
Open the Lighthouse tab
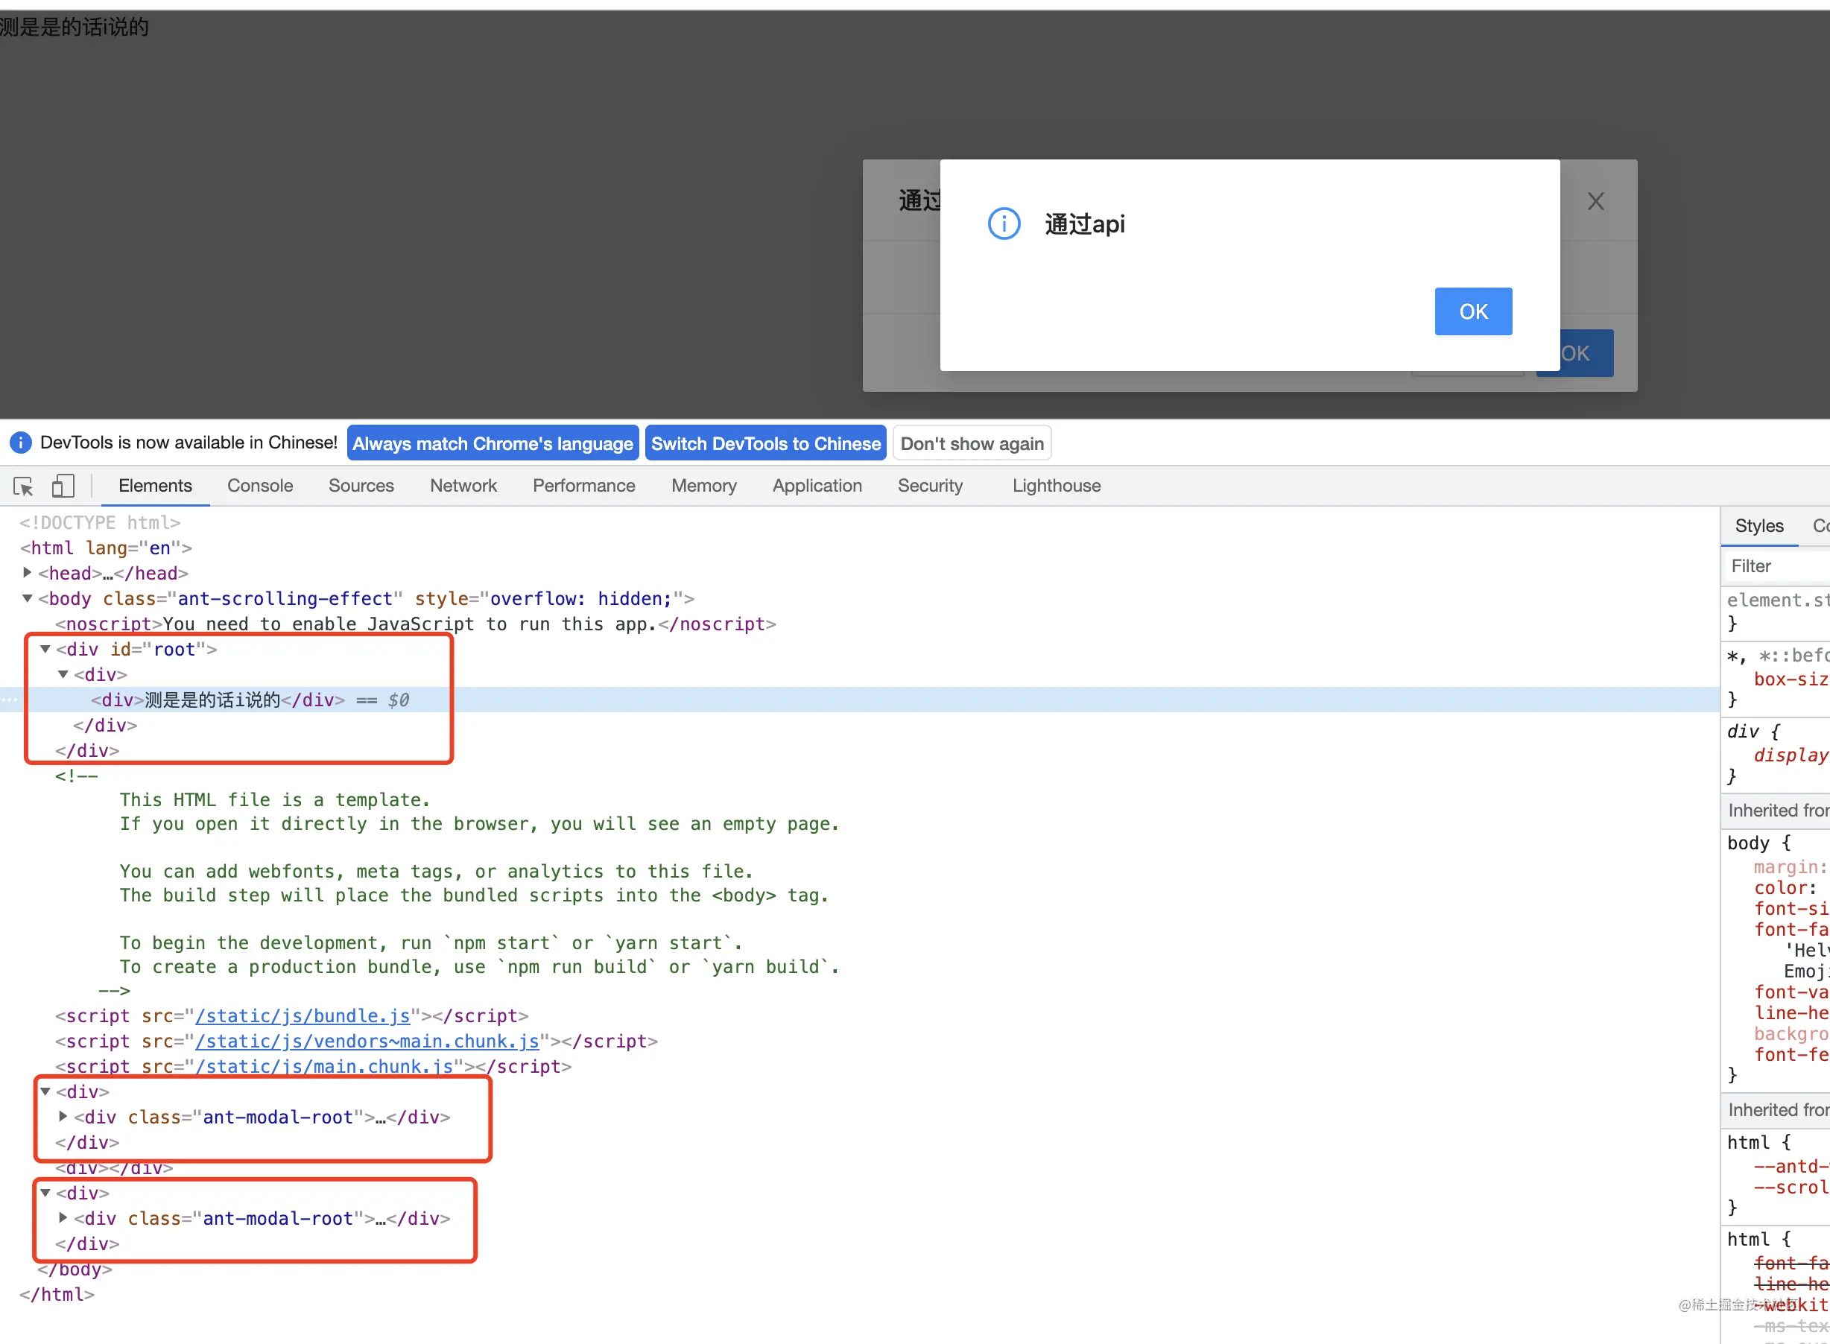tap(1056, 486)
